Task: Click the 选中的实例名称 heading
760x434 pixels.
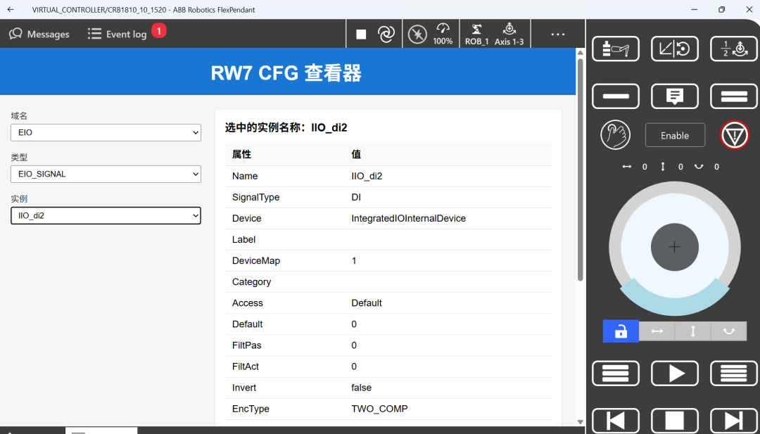Action: pyautogui.click(x=286, y=128)
